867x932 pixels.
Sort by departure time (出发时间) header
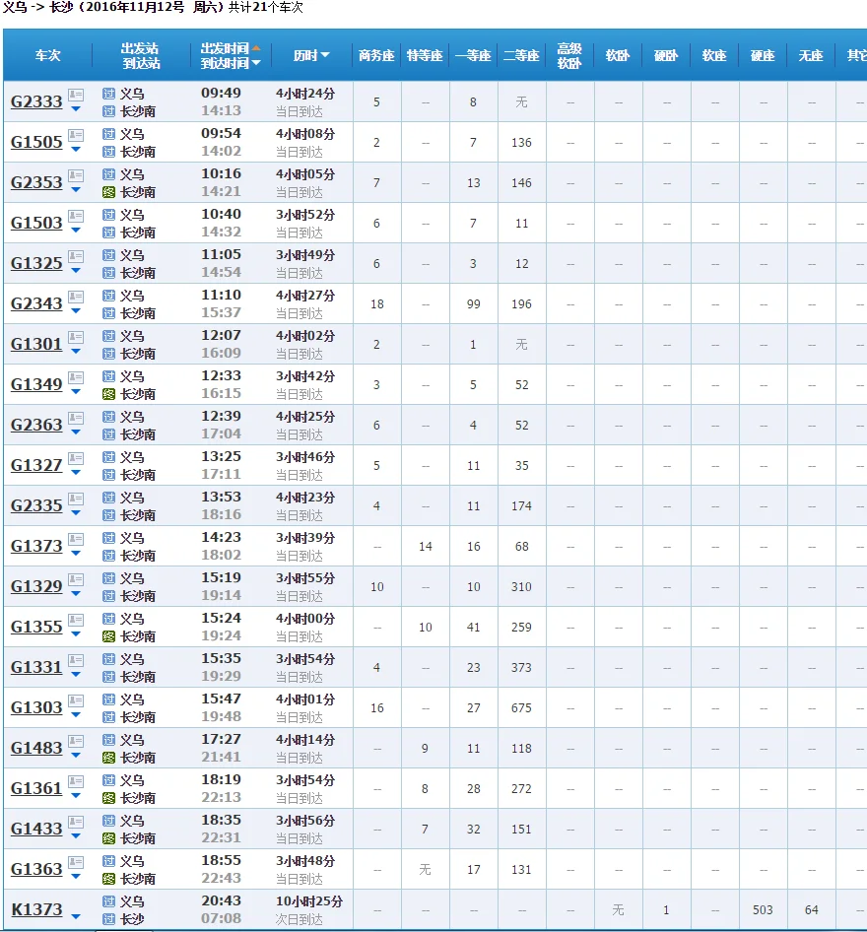coord(226,47)
